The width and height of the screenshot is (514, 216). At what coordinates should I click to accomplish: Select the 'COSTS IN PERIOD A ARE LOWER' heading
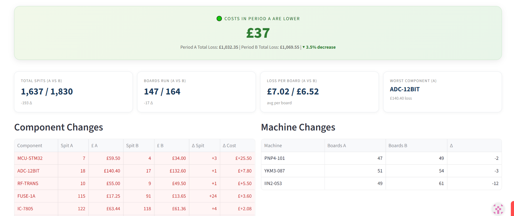(262, 19)
